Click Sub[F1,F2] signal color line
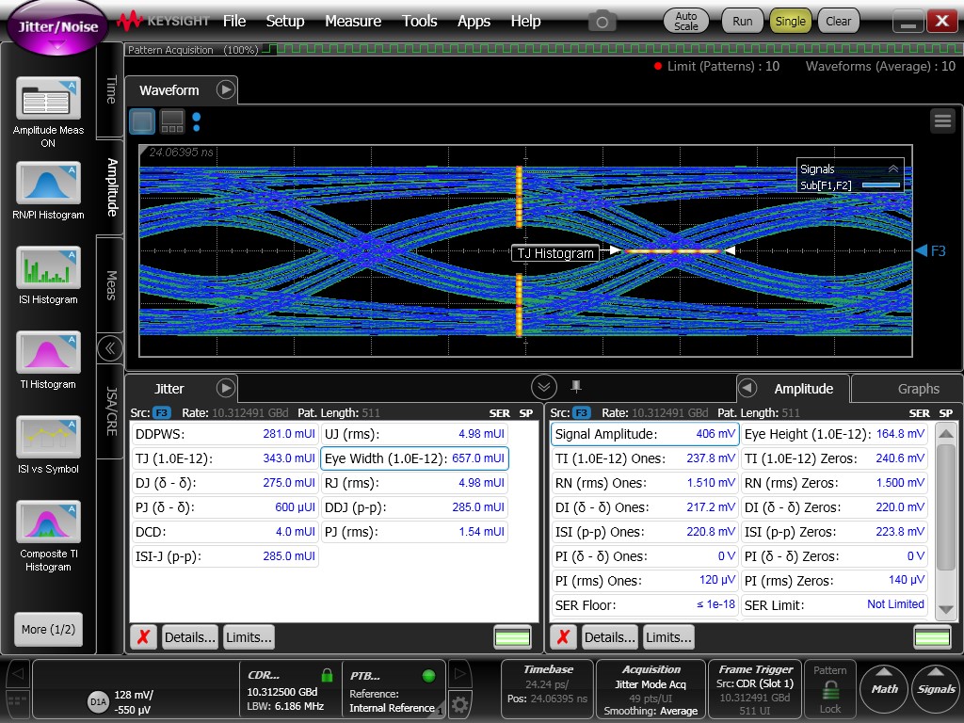 880,185
